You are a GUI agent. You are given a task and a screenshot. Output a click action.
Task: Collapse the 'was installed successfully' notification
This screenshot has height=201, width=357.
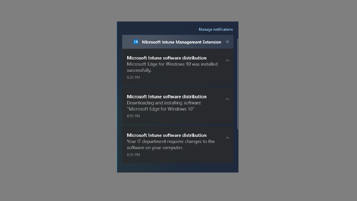tap(227, 61)
